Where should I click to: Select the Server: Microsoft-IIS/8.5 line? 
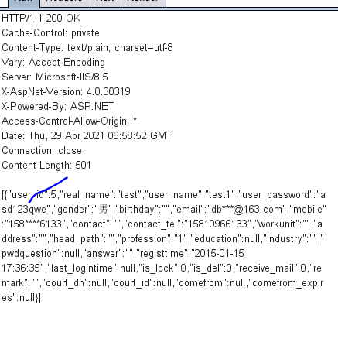point(55,77)
